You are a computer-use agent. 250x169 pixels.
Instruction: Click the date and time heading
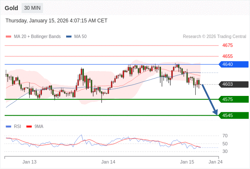point(56,21)
